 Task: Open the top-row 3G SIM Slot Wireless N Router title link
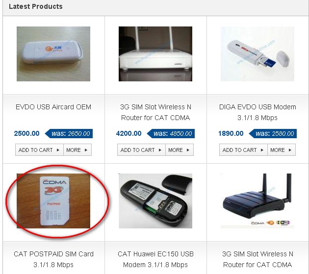[155, 112]
